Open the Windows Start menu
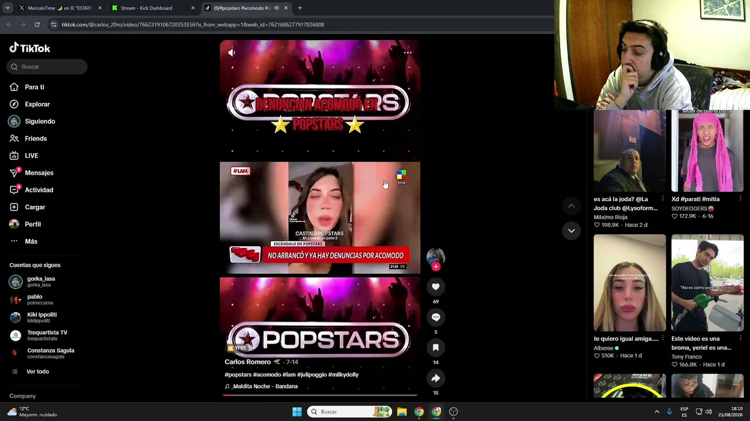Image resolution: width=750 pixels, height=421 pixels. click(297, 412)
